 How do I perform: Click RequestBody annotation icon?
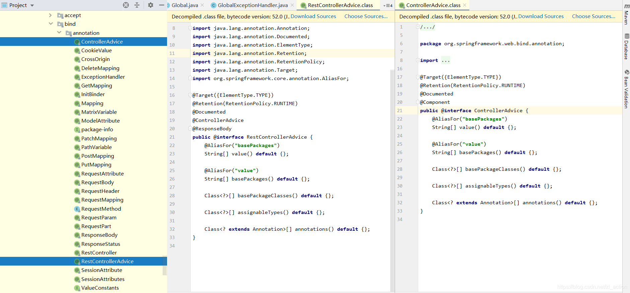(x=77, y=182)
